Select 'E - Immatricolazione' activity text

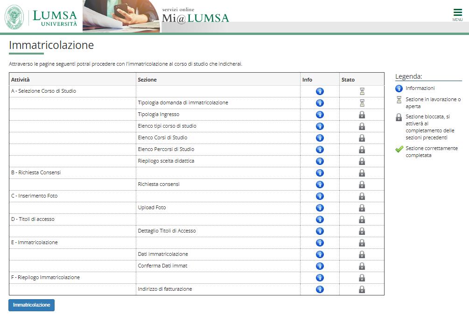(35, 242)
